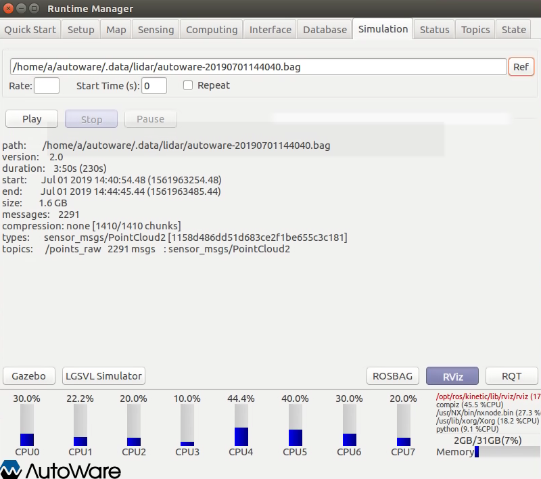Pause the rosbag playback
541x479 pixels.
click(150, 119)
